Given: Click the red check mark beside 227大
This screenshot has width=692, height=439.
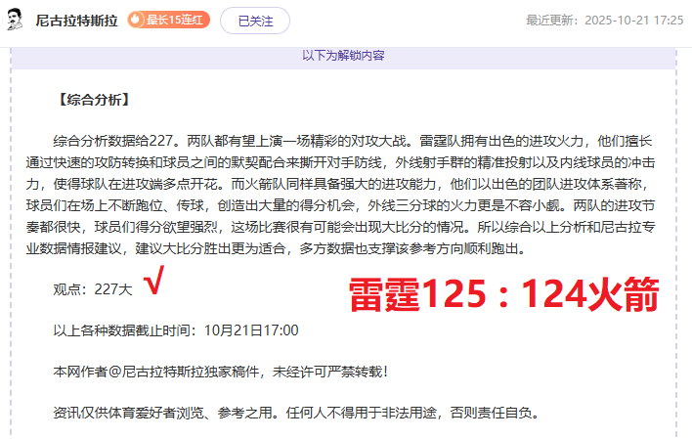Looking at the screenshot, I should (153, 280).
